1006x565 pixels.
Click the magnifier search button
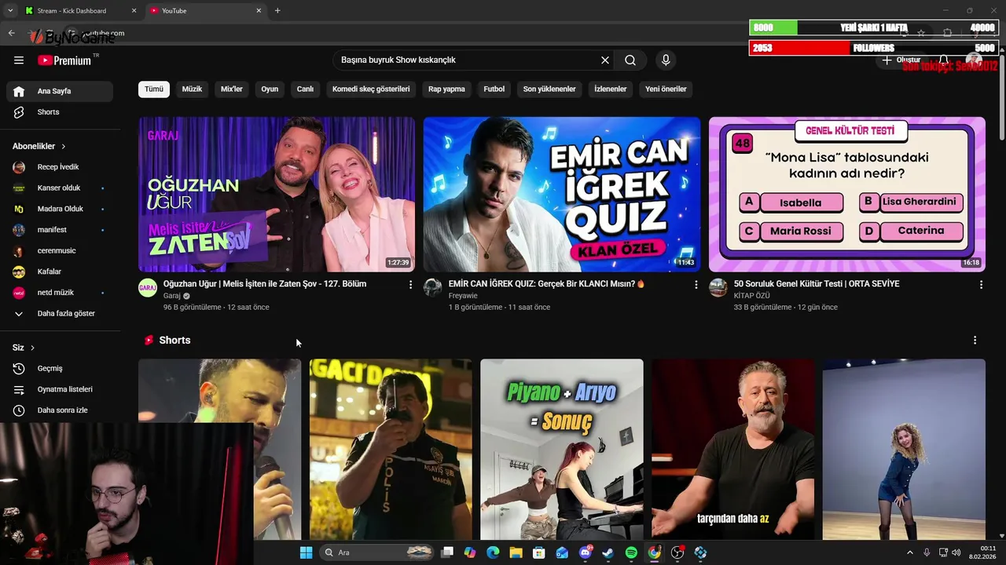(x=630, y=60)
